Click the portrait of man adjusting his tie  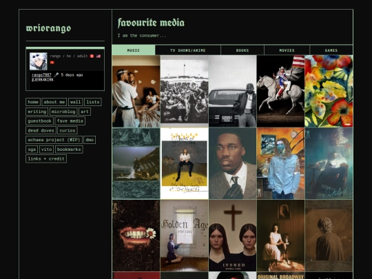[x=233, y=163]
